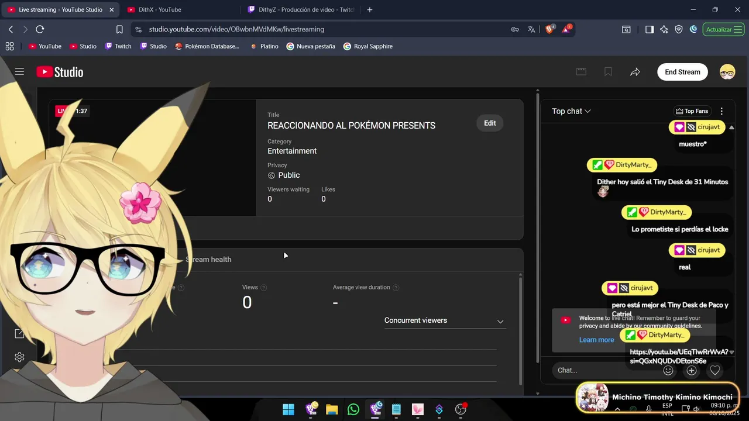Open the Concurrent viewers dropdown
This screenshot has width=749, height=421.
coord(445,320)
